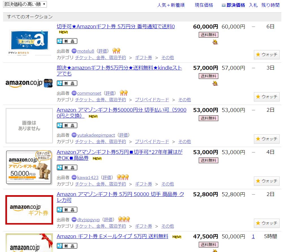The width and height of the screenshot is (285, 252).
Task: Sort by 人気＋新着順
Action: click(171, 5)
